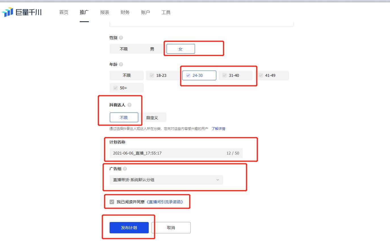Click the 广告组 help question icon
Screen dimensions: 390x241
[124, 168]
